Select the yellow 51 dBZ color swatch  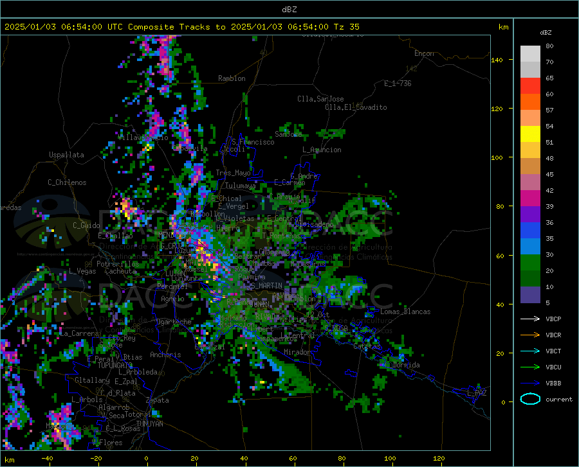click(530, 134)
